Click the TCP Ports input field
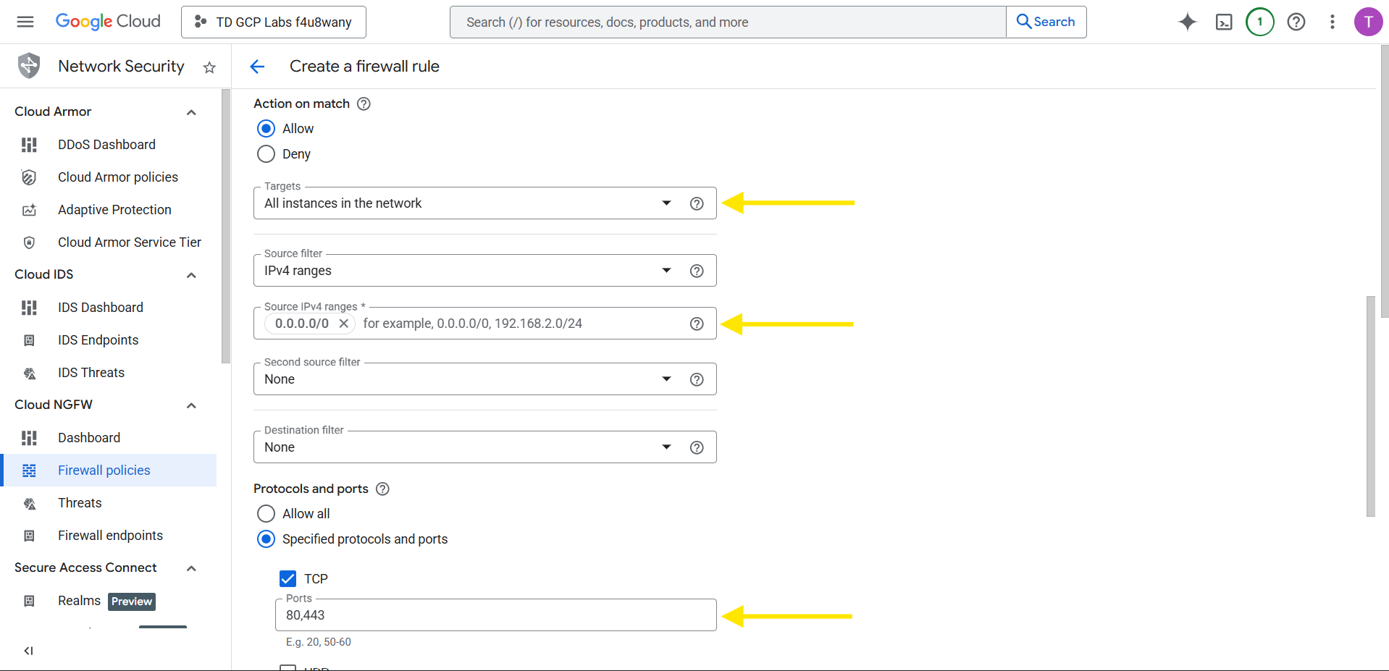 (495, 615)
